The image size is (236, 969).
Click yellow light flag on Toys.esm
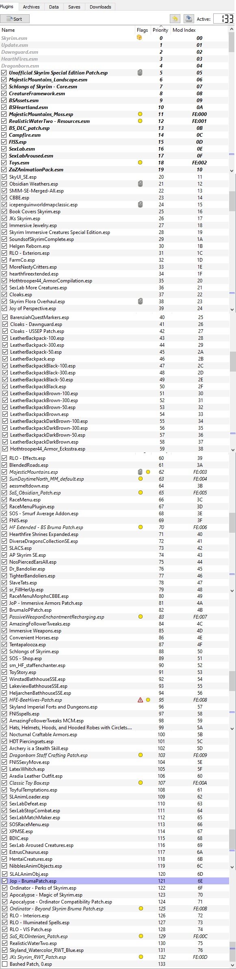pos(140,163)
